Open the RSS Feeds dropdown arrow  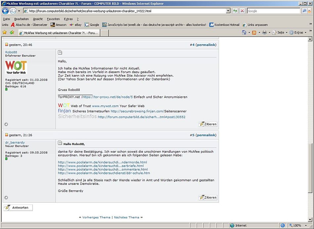click(x=259, y=32)
